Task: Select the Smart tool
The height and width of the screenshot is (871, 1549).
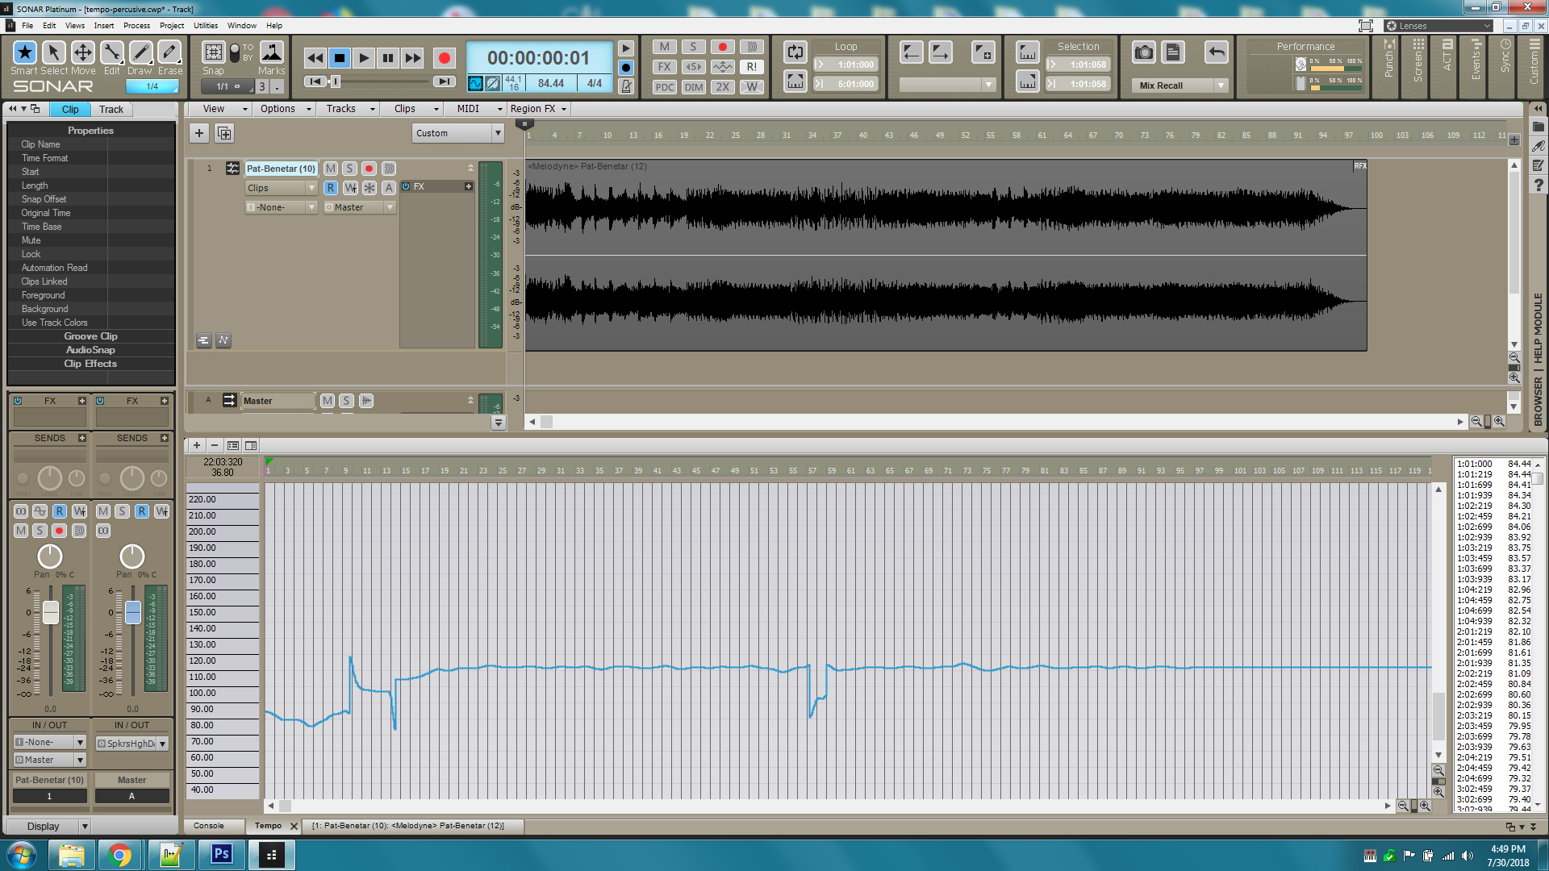Action: [x=24, y=53]
